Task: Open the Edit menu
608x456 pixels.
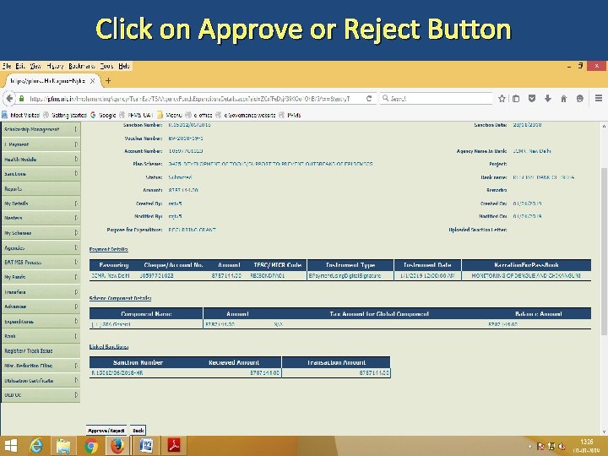Action: pyautogui.click(x=20, y=66)
